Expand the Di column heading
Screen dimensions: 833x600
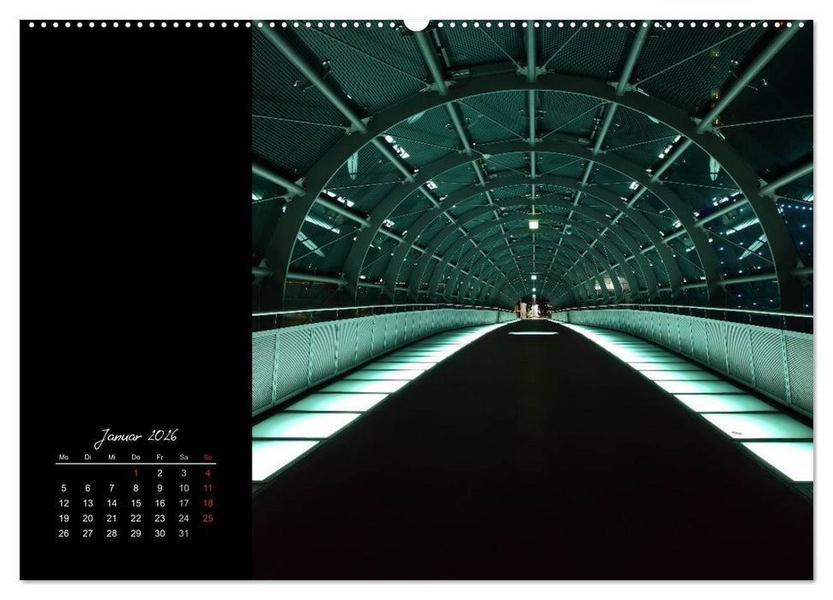(88, 458)
